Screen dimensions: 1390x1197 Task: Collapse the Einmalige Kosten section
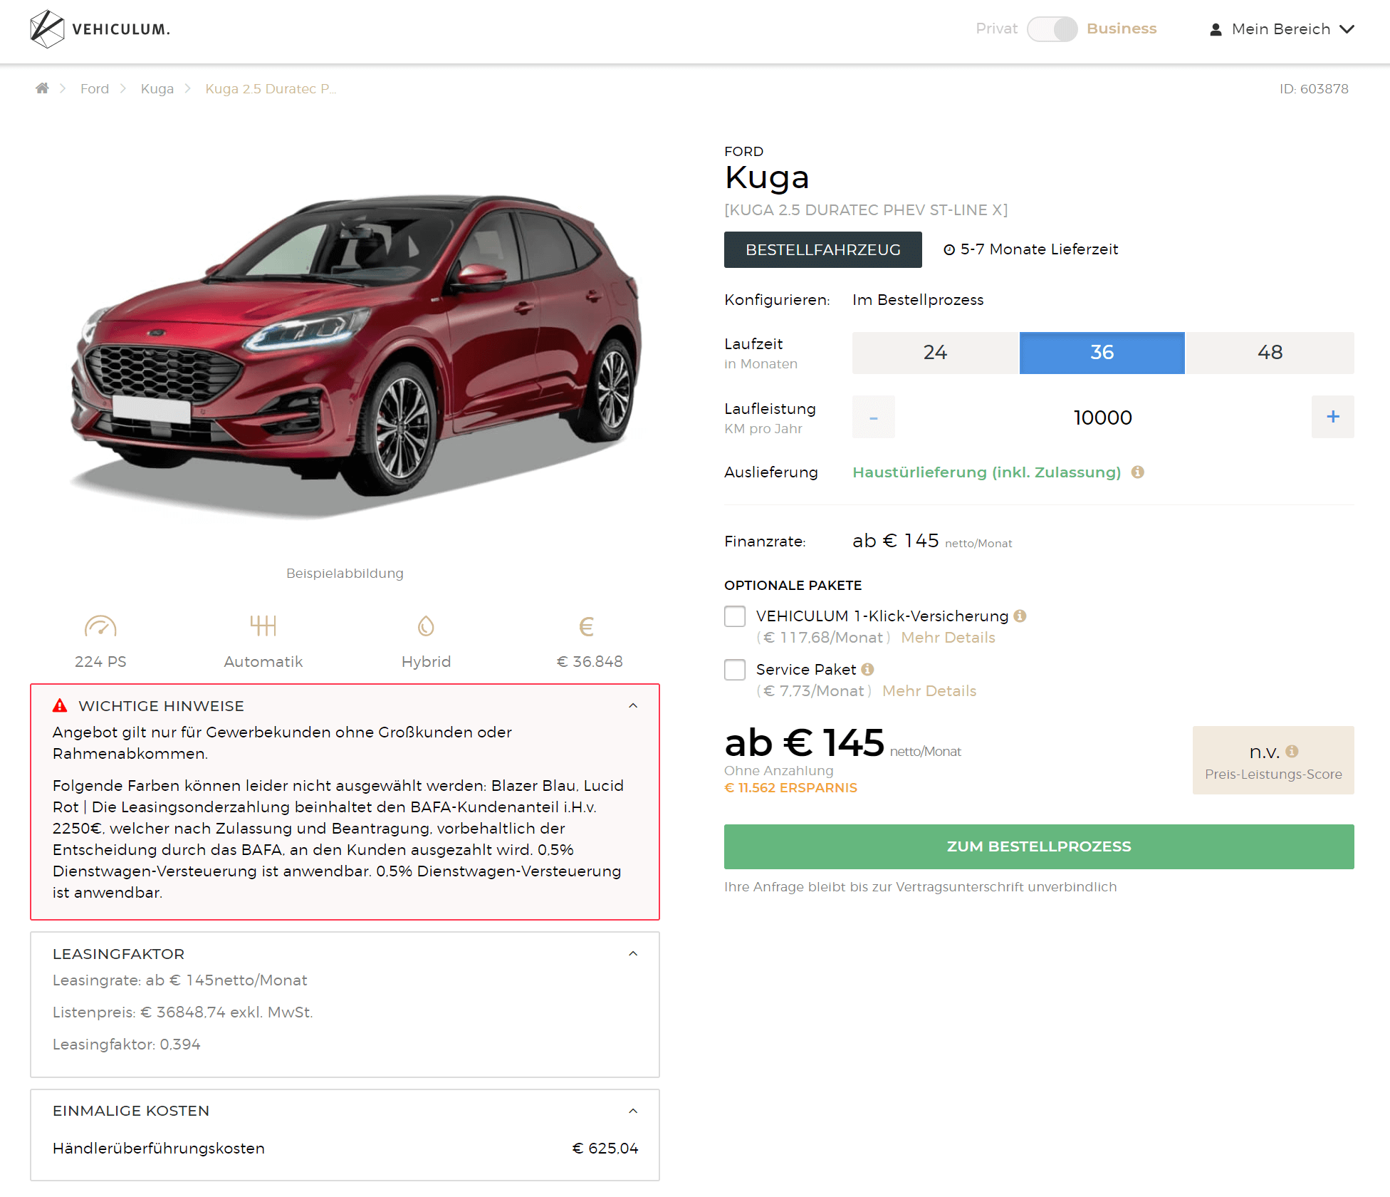[x=633, y=1111]
